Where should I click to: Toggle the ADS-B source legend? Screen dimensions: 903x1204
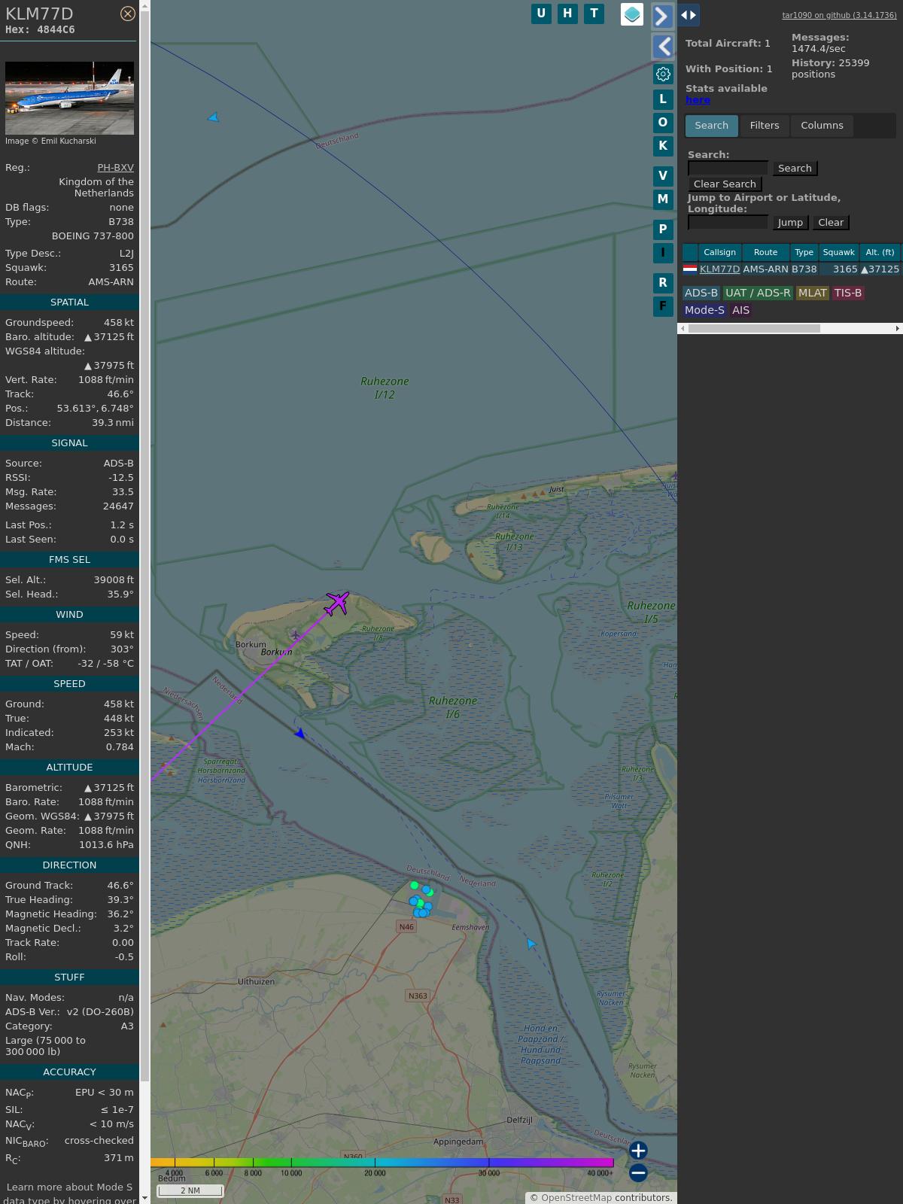(x=701, y=293)
